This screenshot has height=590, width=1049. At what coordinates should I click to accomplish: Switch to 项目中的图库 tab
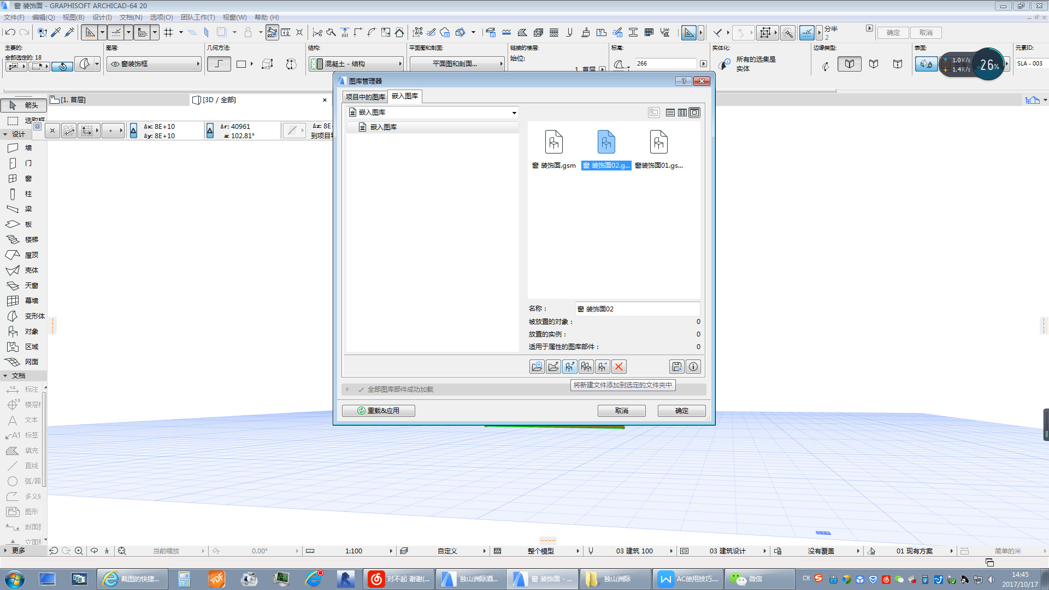[x=365, y=97]
